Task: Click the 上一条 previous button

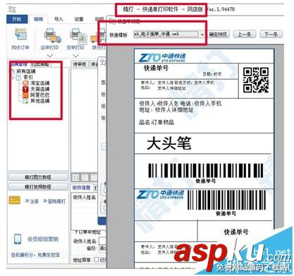Action: pyautogui.click(x=244, y=35)
